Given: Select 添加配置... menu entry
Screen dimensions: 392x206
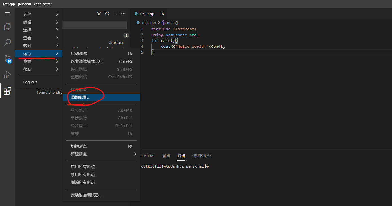Looking at the screenshot, I should 80,98.
